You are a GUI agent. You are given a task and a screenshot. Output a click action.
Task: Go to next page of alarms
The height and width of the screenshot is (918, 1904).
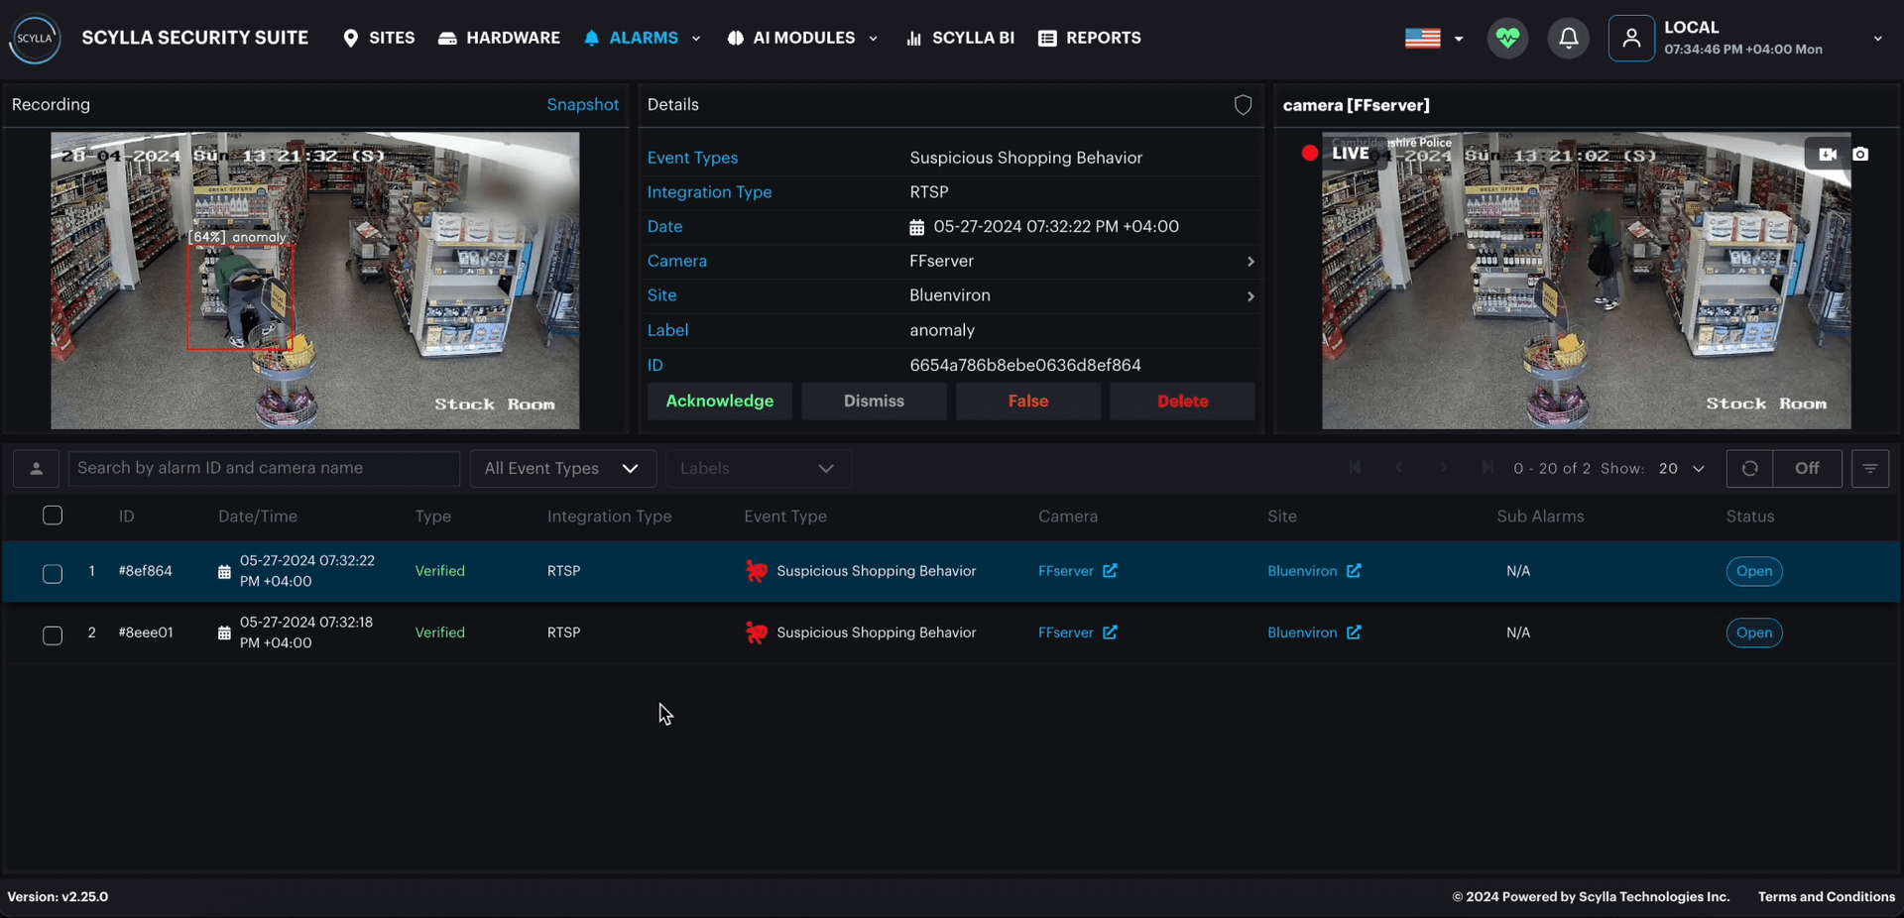[x=1444, y=468]
